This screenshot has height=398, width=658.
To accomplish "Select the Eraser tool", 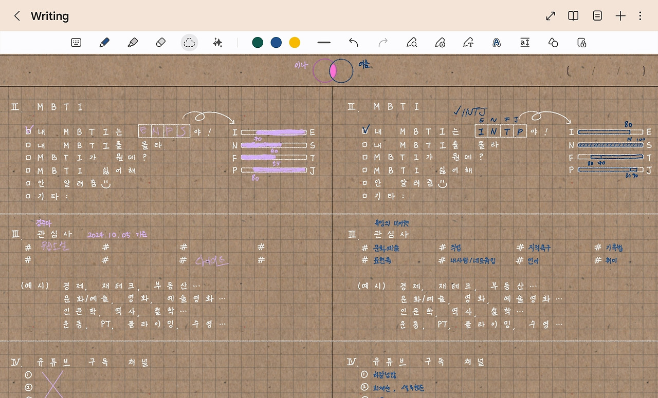I will (160, 43).
